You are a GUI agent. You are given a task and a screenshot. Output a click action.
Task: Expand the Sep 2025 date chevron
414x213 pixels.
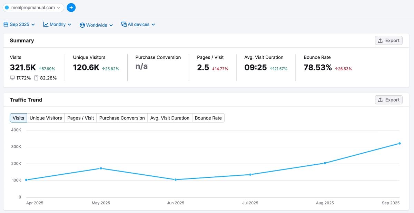tap(33, 25)
